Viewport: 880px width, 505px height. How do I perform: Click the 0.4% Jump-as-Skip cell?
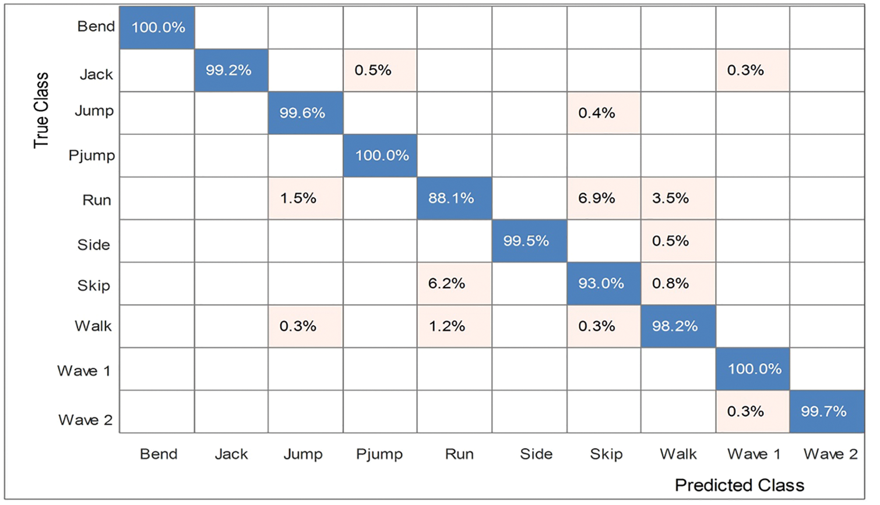point(603,113)
